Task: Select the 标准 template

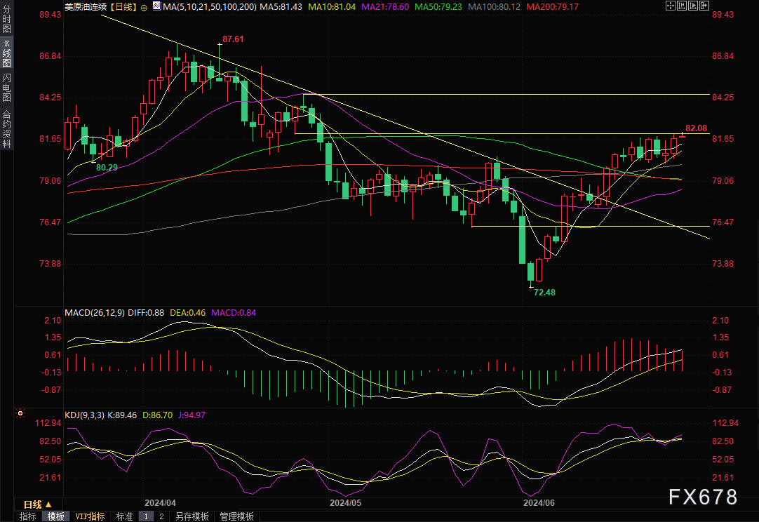Action: [x=124, y=516]
